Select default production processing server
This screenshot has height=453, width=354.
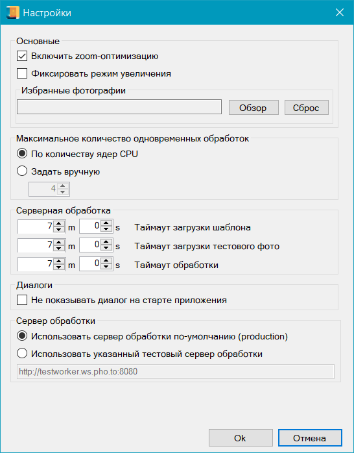coord(22,336)
